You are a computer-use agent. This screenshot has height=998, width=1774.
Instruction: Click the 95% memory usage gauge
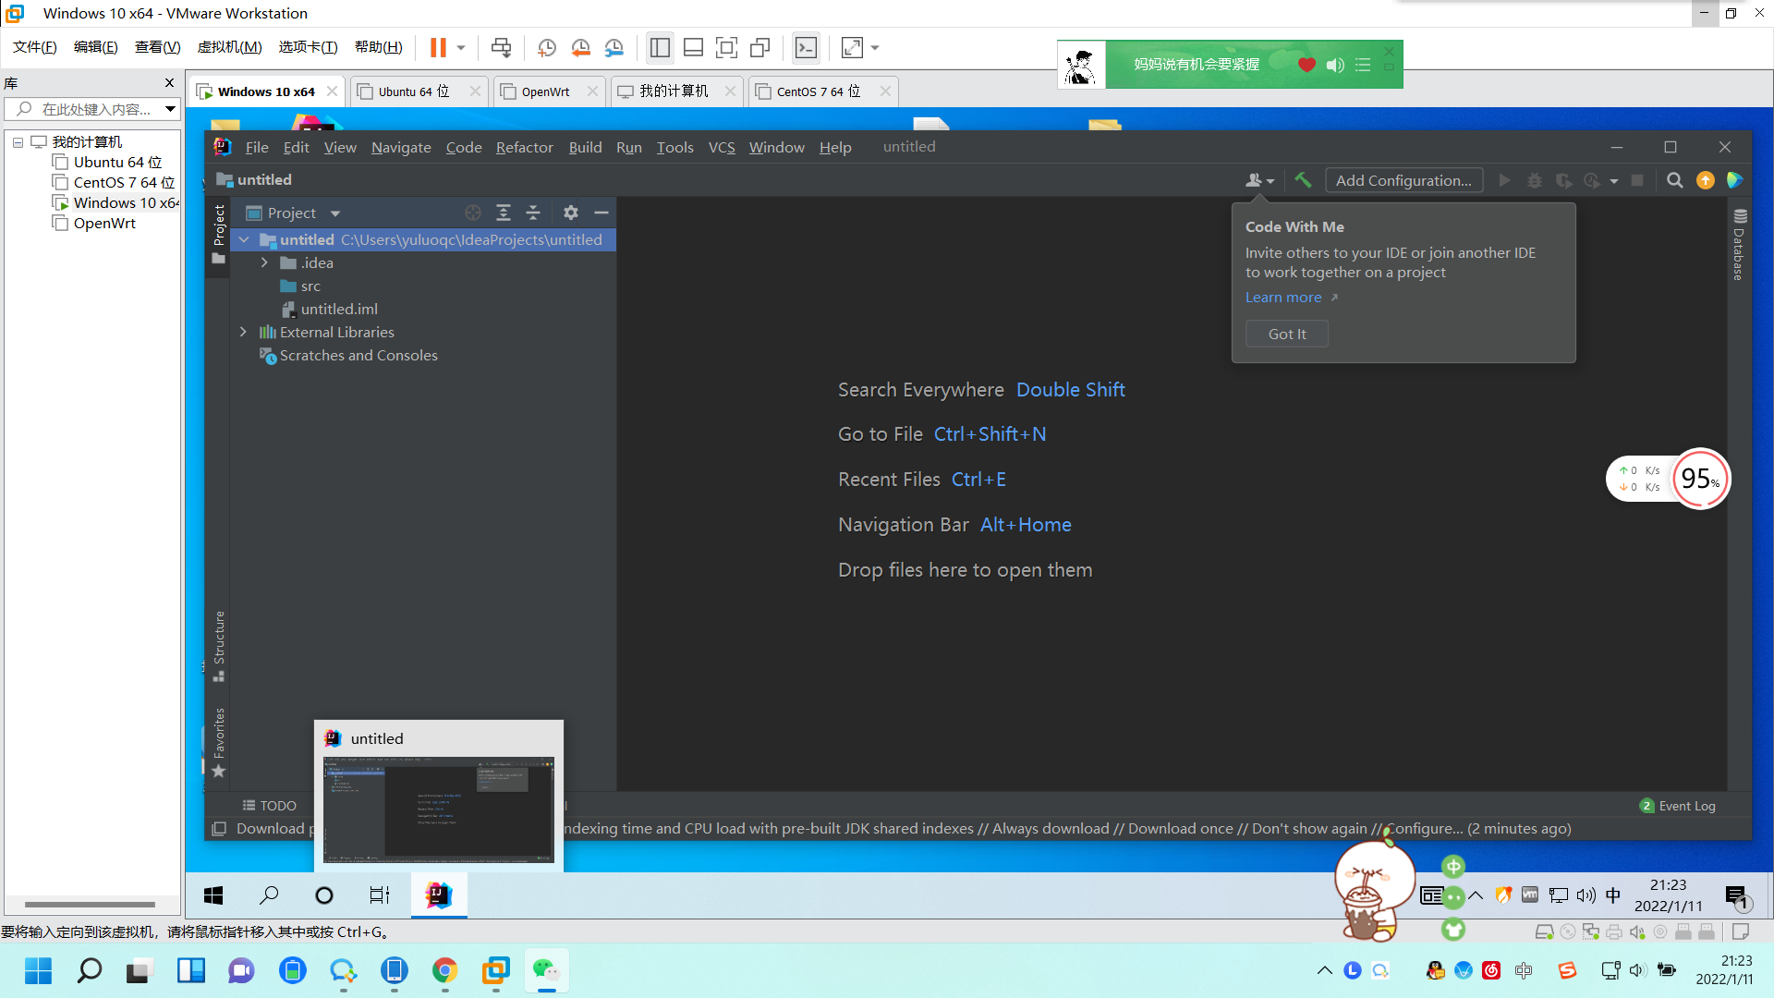[1699, 479]
